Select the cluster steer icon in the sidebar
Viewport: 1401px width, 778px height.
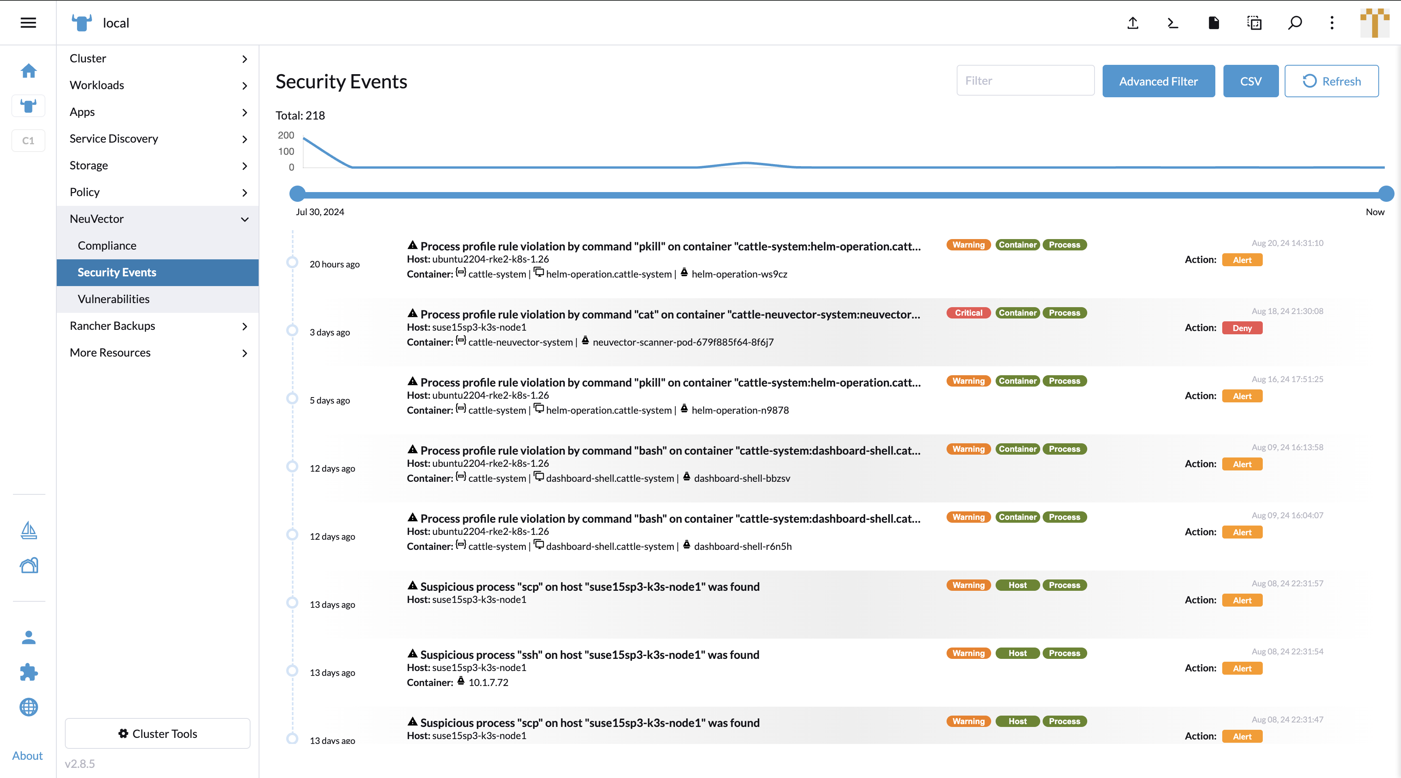pos(28,105)
